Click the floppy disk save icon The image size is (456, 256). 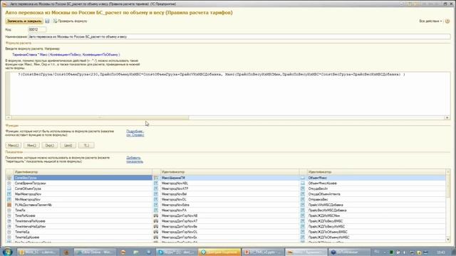(x=47, y=21)
